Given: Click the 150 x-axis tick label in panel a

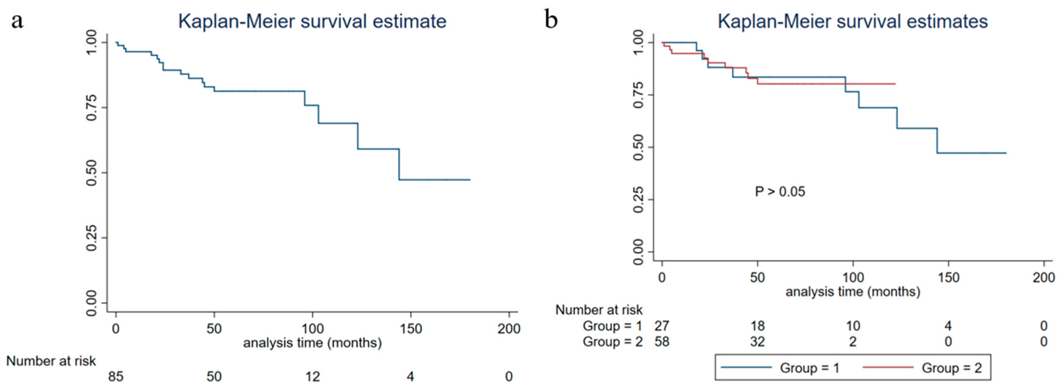Looking at the screenshot, I should pos(411,329).
